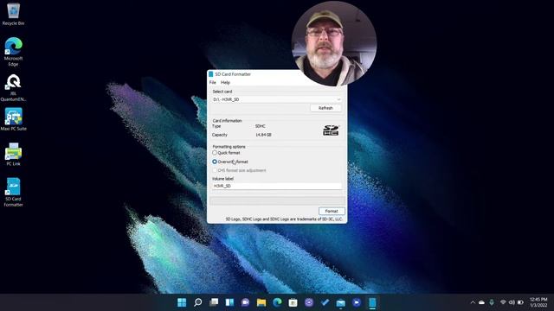The width and height of the screenshot is (554, 311).
Task: Open Teams Chat from the taskbar
Action: point(245,302)
